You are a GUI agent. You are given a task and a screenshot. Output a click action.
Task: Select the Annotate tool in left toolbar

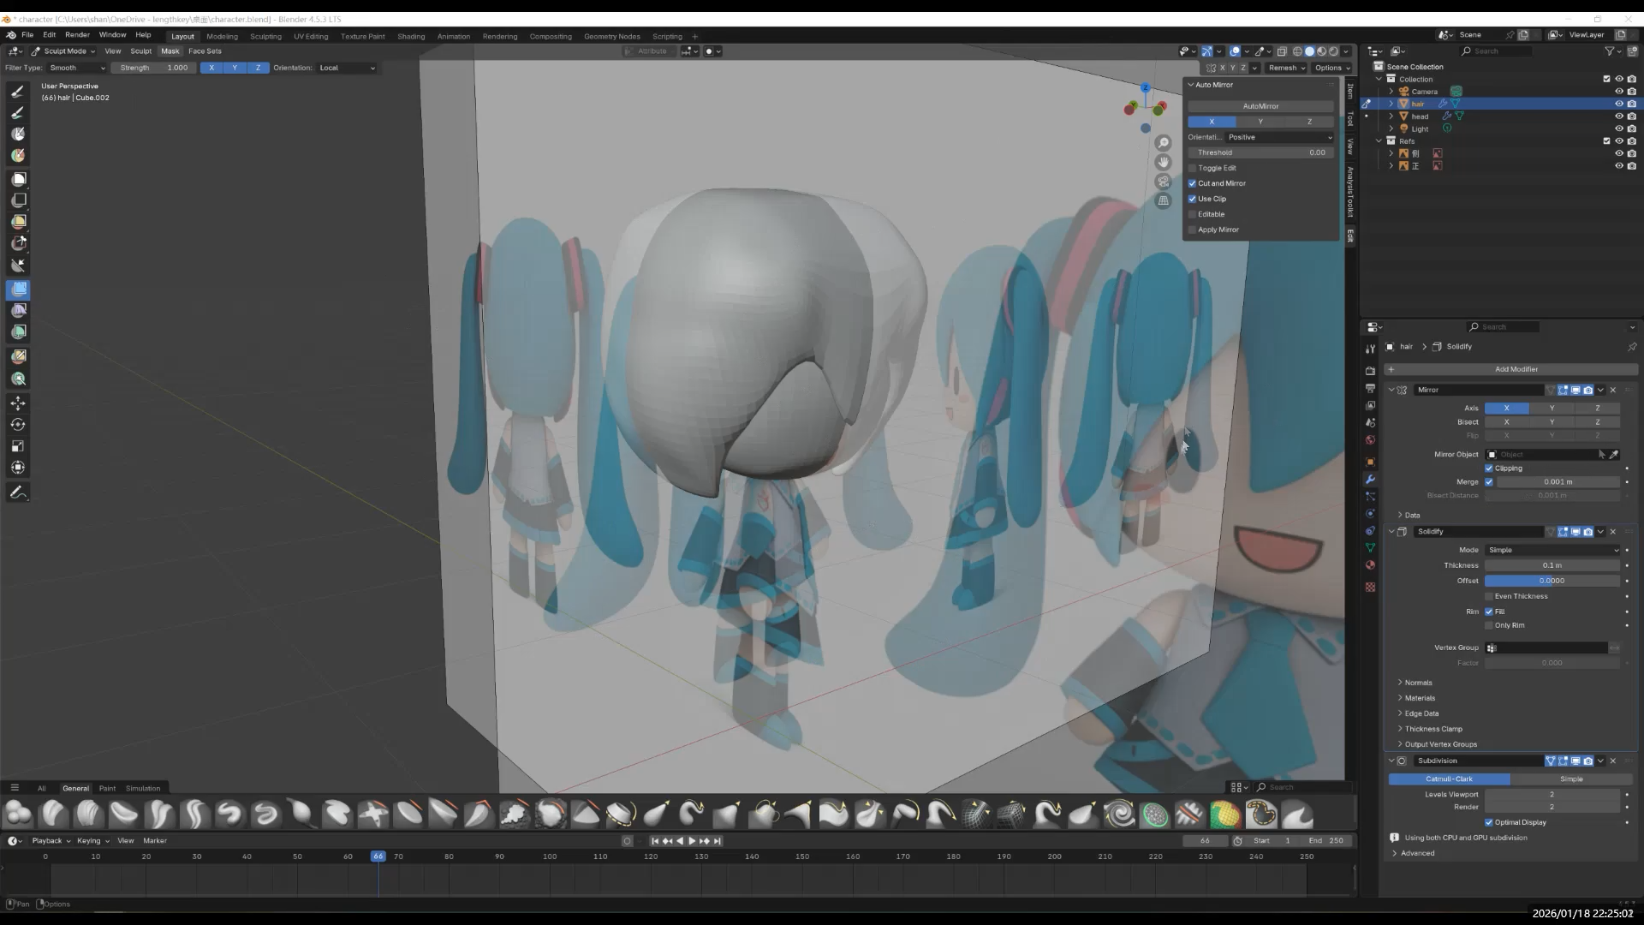click(x=18, y=492)
